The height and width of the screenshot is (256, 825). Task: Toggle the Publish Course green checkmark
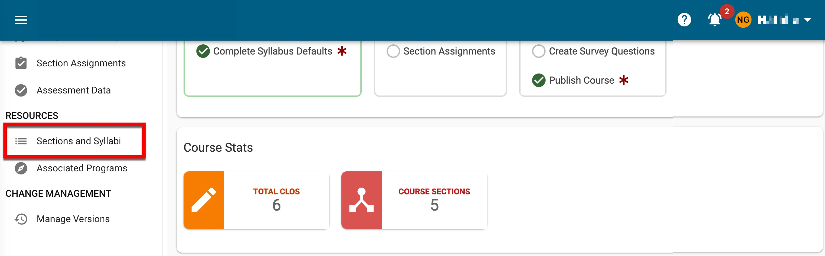[x=538, y=81]
